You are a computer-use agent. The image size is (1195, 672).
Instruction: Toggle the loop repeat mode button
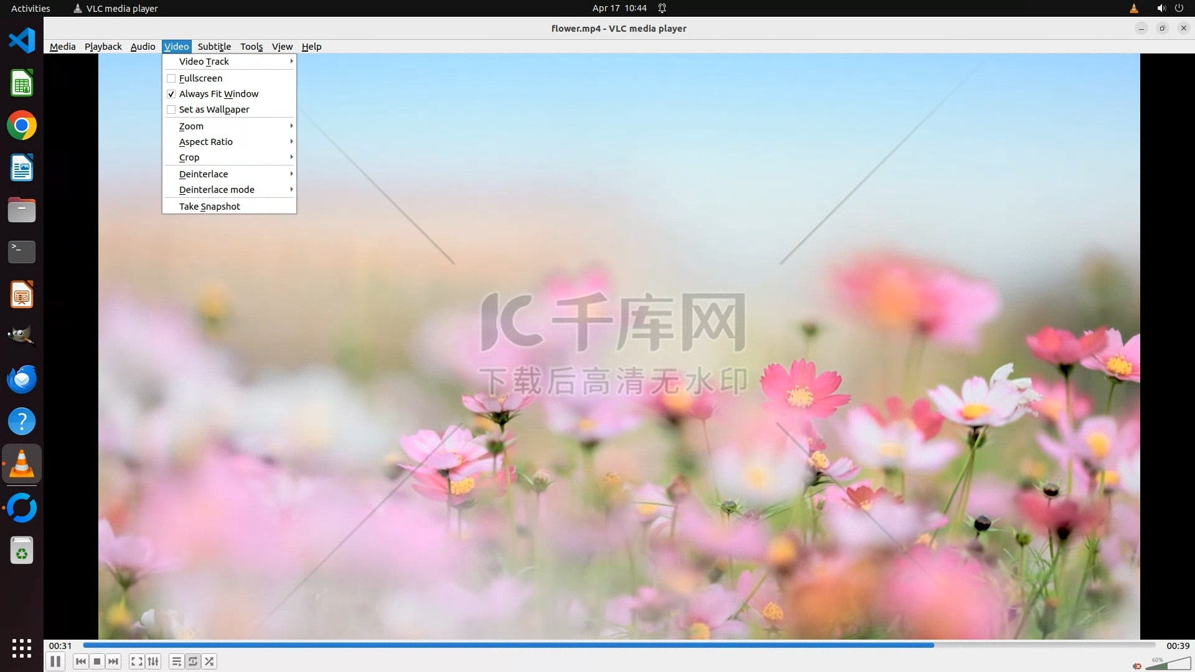coord(193,661)
